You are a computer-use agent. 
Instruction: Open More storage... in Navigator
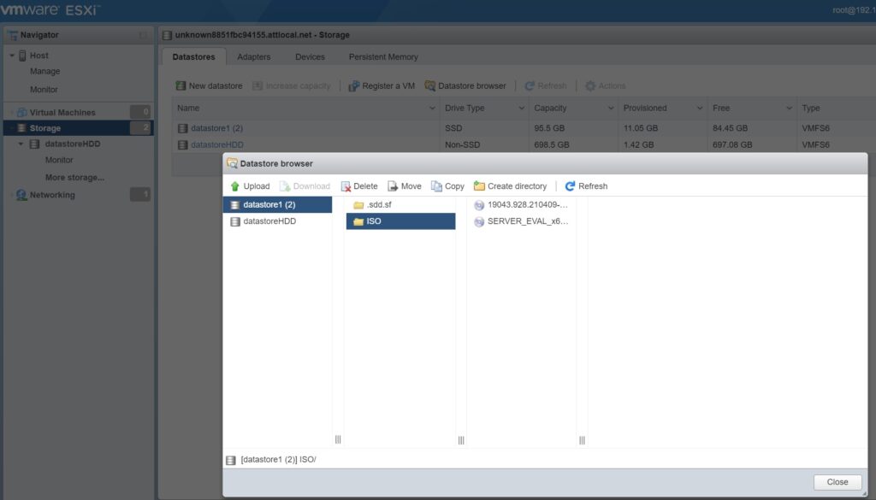coord(75,178)
